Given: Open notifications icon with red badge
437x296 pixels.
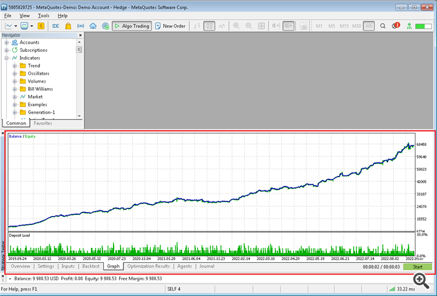Looking at the screenshot, I should (396, 26).
